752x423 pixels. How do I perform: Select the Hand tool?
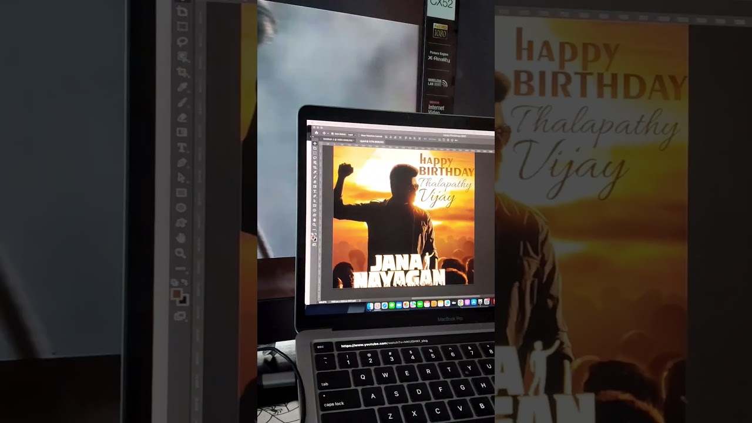coord(314,220)
